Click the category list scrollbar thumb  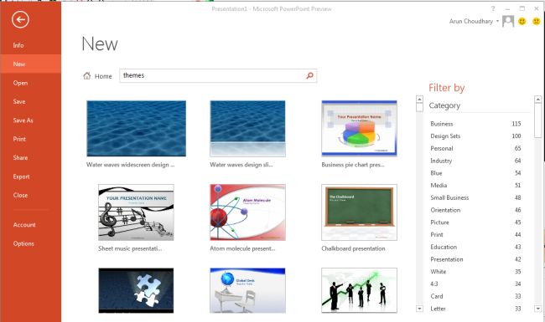(537, 120)
